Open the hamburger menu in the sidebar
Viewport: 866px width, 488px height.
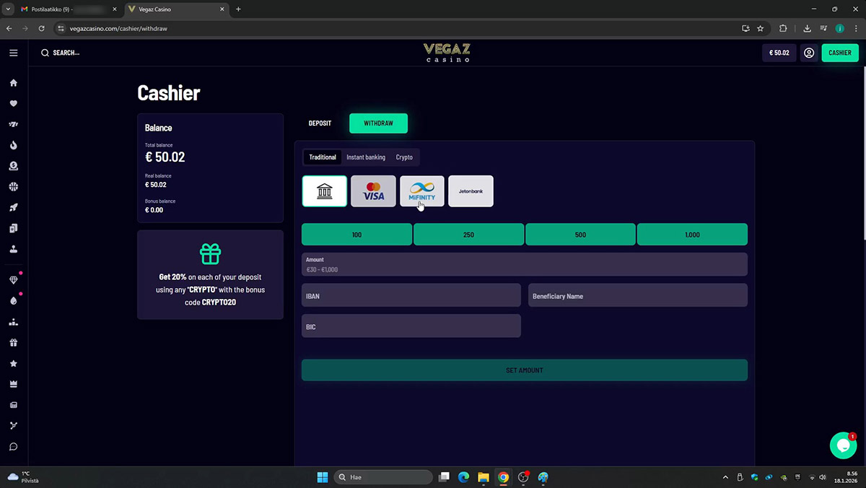tap(13, 53)
